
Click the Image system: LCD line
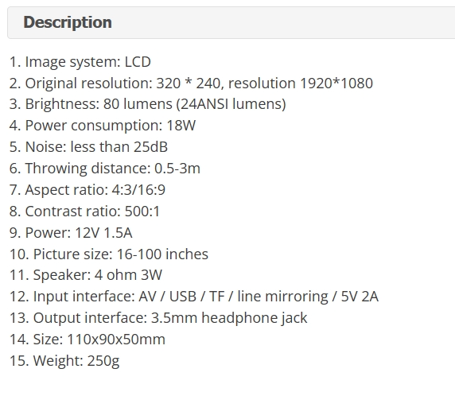[80, 62]
